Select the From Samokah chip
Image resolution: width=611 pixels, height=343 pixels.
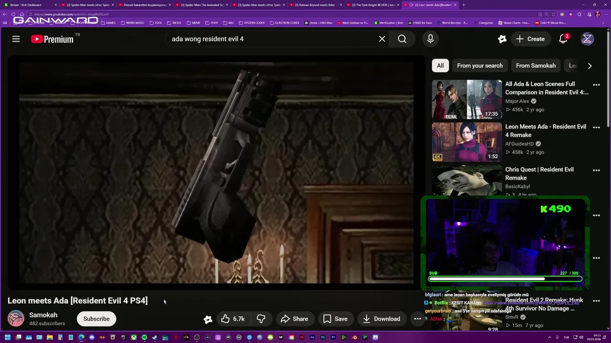tap(536, 66)
